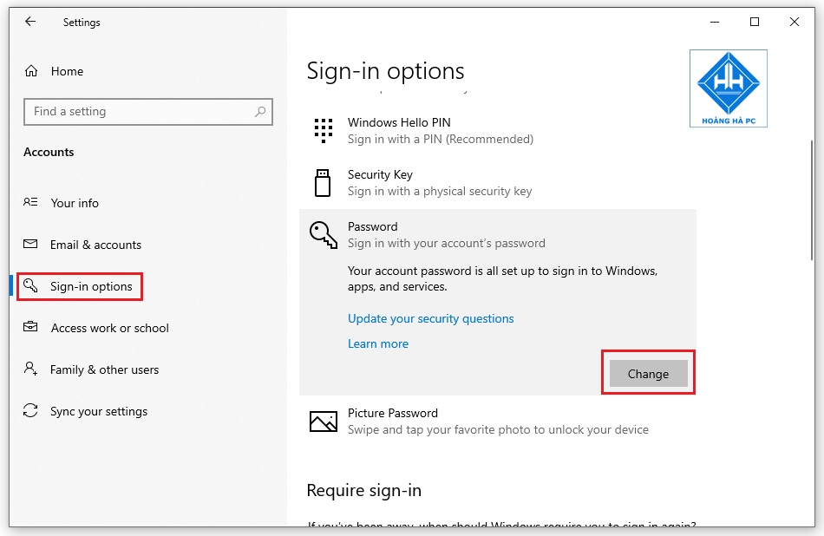Click the Your info person icon
The image size is (824, 536).
(30, 202)
